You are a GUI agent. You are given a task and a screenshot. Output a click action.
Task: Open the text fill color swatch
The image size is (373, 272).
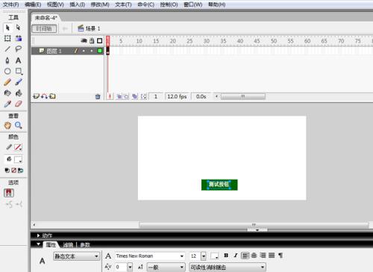coord(214,256)
